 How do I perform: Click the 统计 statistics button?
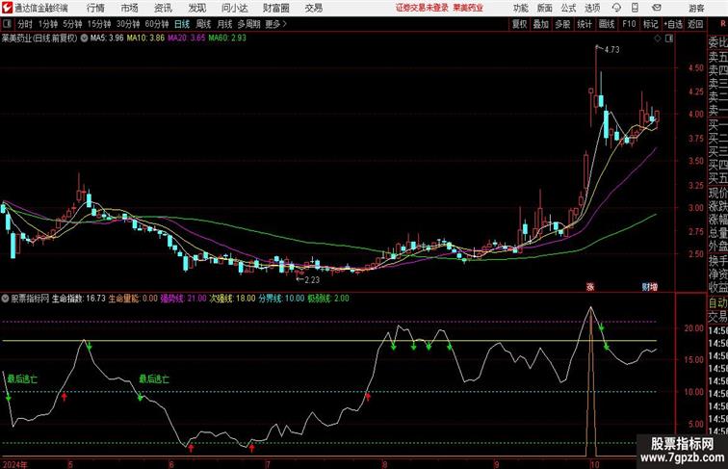pos(585,24)
